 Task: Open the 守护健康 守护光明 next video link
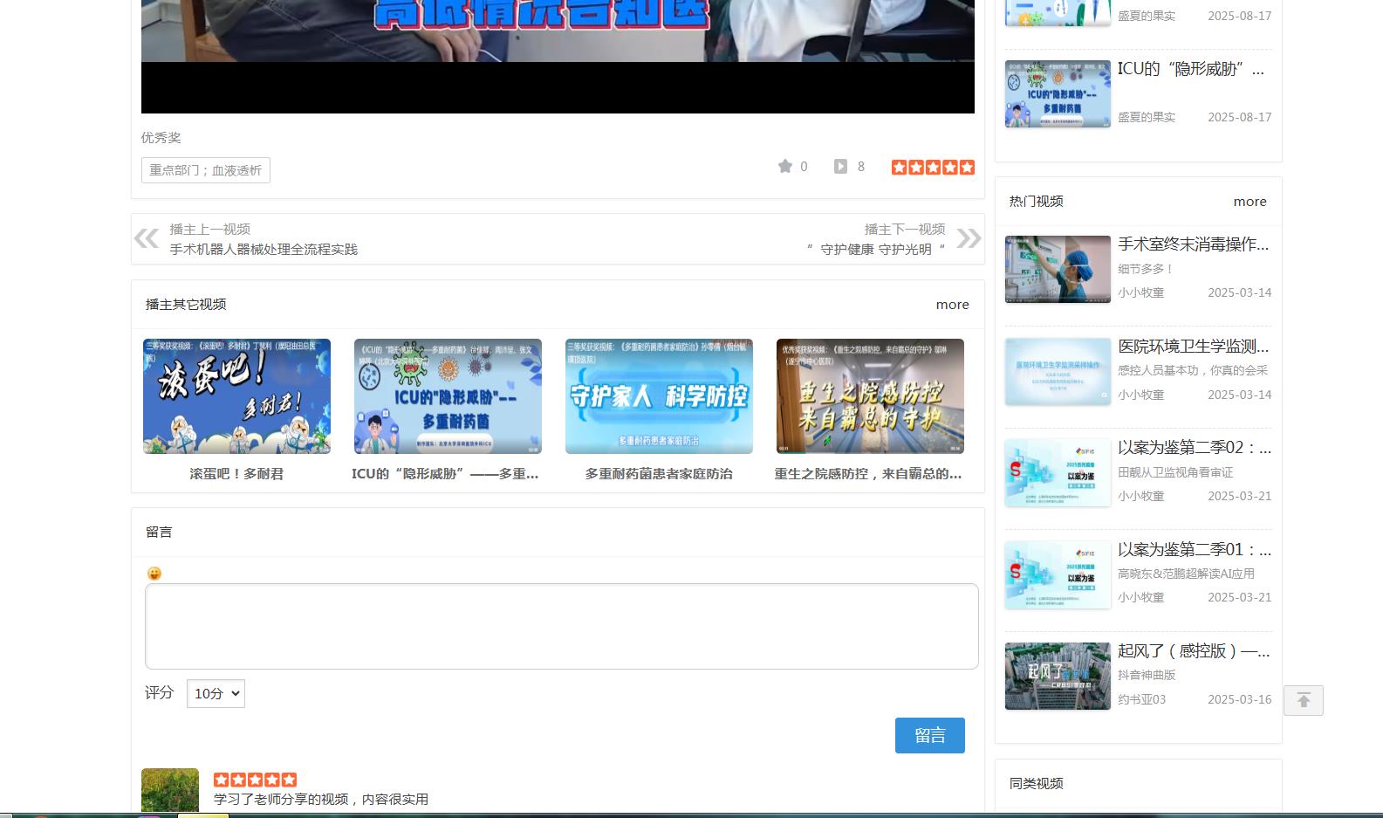[x=876, y=250]
